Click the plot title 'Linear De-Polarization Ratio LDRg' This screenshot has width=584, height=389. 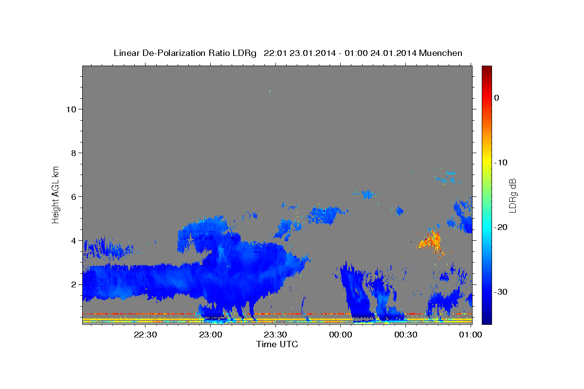click(185, 53)
